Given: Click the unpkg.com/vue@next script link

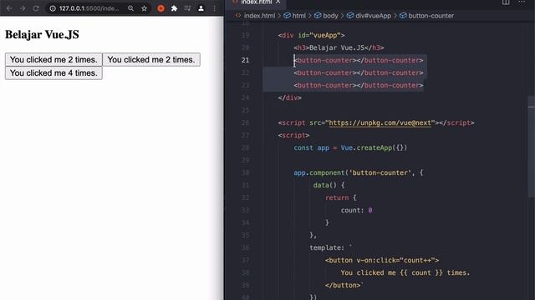Looking at the screenshot, I should click(380, 122).
